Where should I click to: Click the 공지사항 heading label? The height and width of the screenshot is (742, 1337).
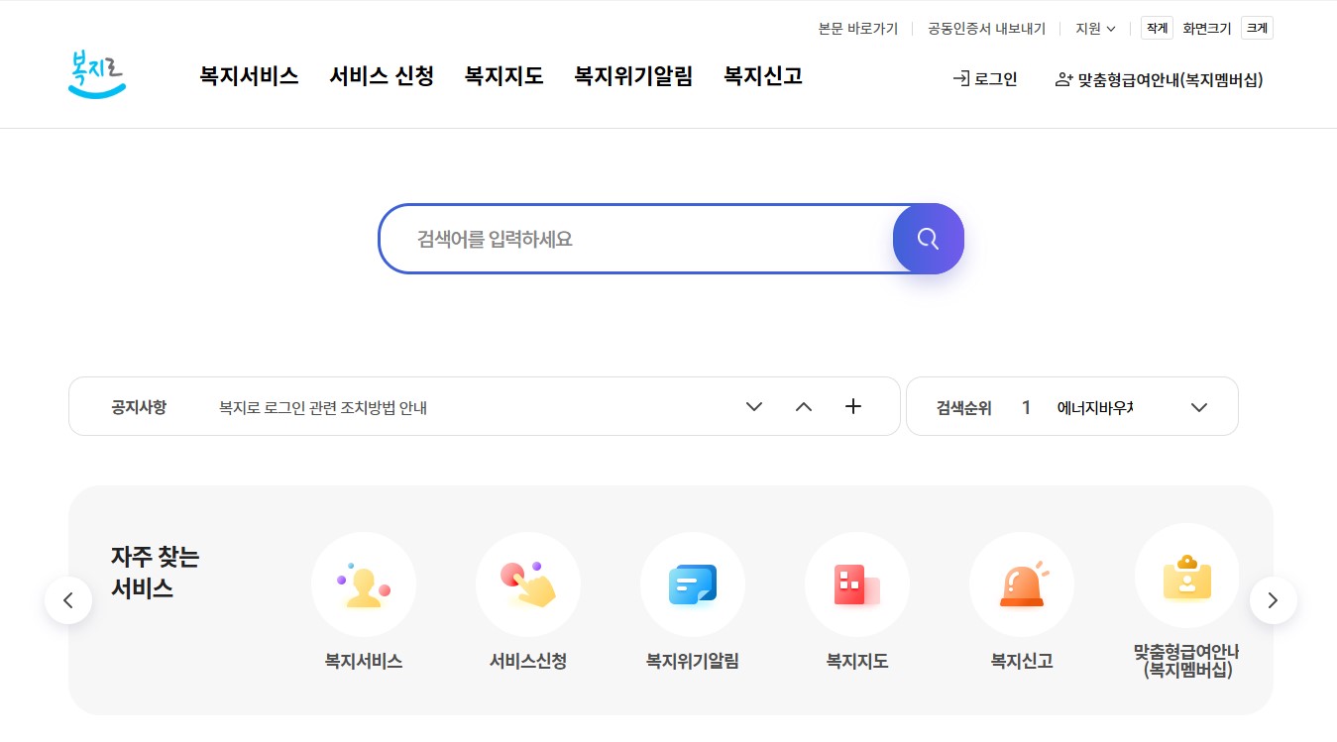139,407
